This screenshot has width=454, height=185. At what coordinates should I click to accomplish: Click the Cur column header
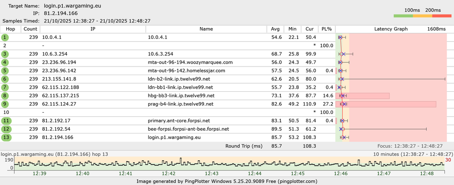click(x=309, y=29)
